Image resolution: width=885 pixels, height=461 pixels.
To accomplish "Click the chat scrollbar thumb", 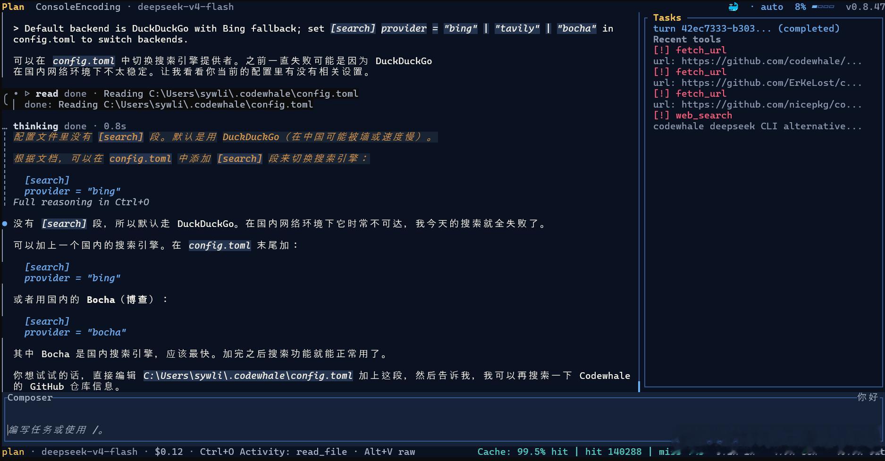I will click(x=639, y=386).
